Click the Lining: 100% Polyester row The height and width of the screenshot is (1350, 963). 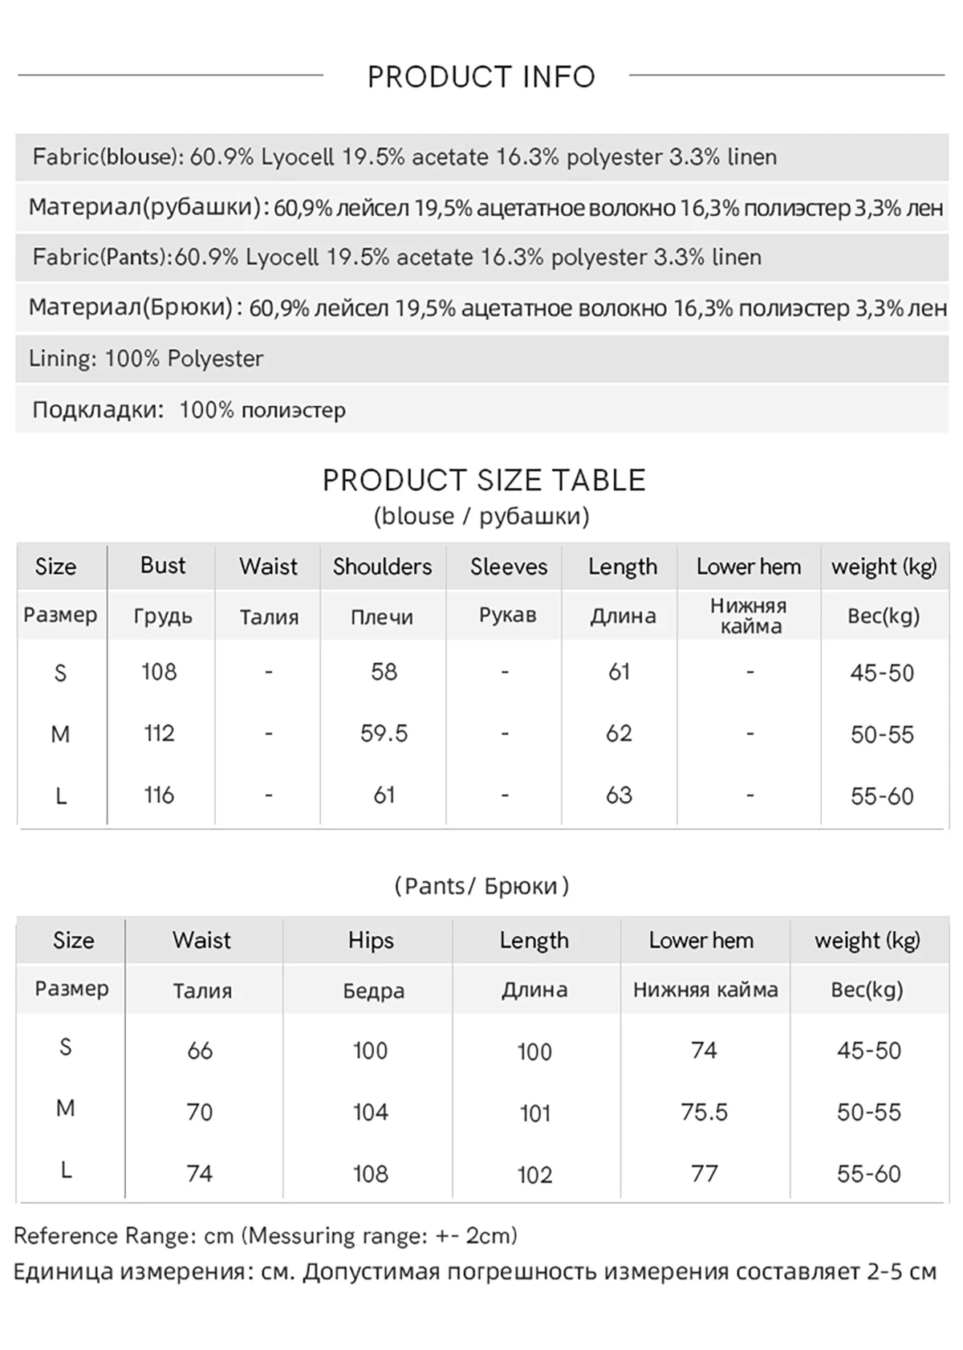(481, 359)
